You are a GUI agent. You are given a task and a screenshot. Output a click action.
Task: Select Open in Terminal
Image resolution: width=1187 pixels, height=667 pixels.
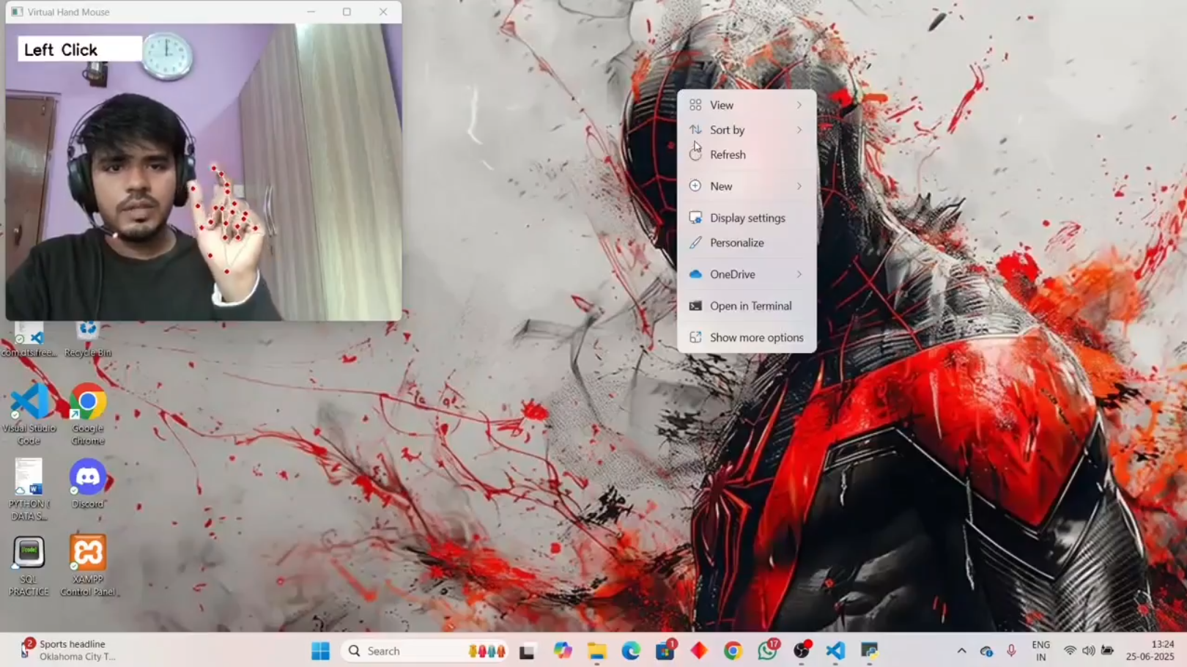[747, 306]
